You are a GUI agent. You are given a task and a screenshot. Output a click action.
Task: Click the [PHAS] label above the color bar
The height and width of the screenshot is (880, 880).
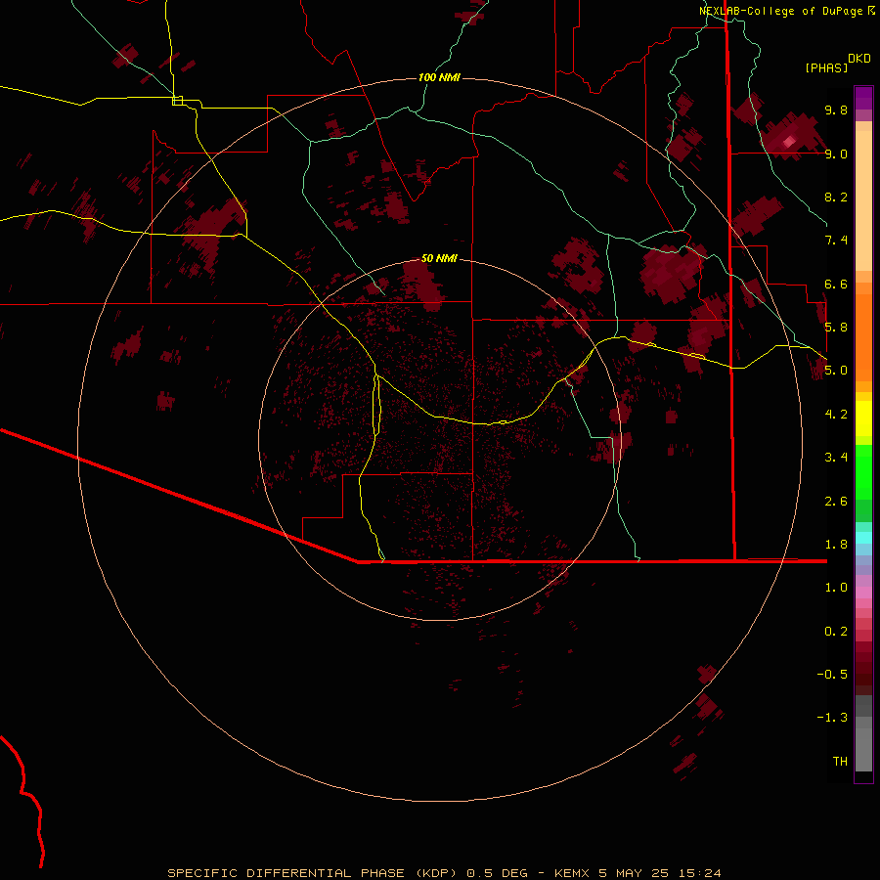coord(826,67)
